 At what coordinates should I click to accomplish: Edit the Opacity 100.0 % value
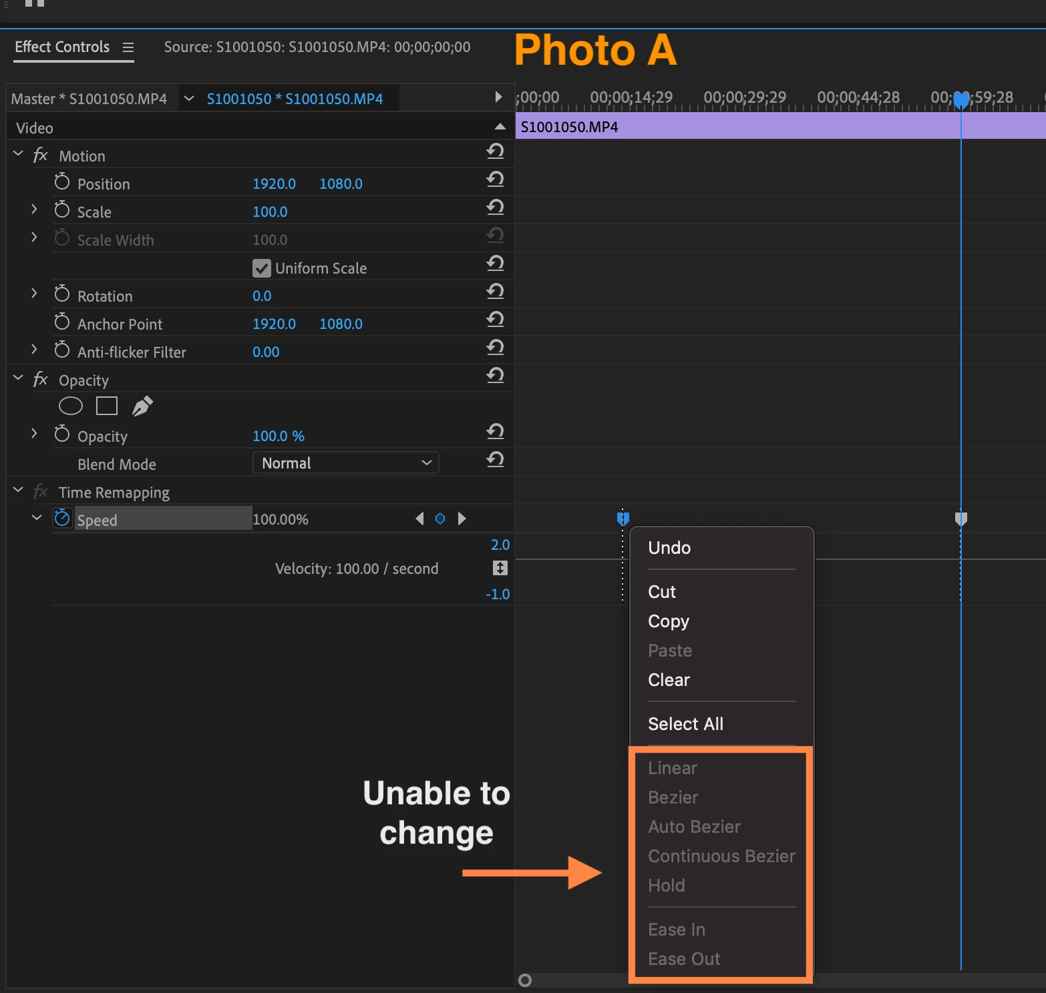(x=279, y=436)
